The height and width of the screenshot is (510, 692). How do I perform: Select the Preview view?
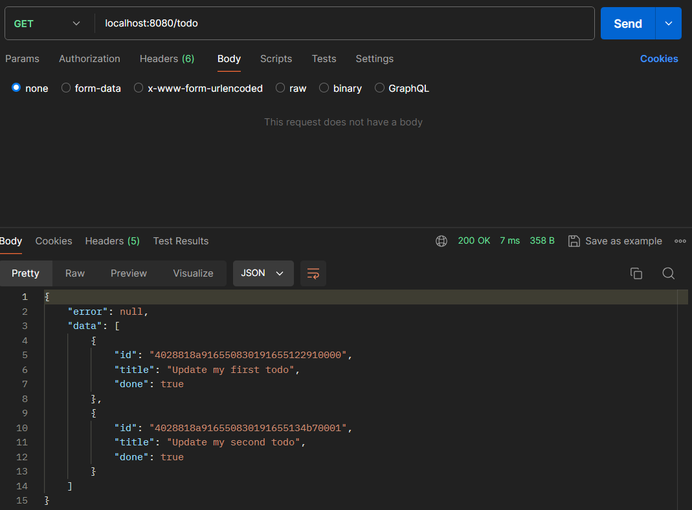click(128, 273)
